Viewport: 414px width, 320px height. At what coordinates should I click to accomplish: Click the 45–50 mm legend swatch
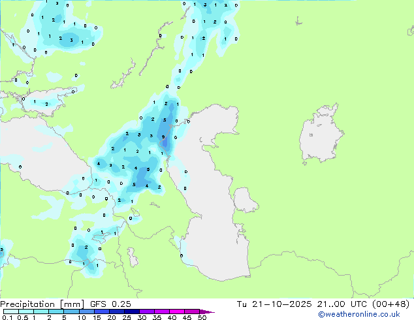coord(192,312)
